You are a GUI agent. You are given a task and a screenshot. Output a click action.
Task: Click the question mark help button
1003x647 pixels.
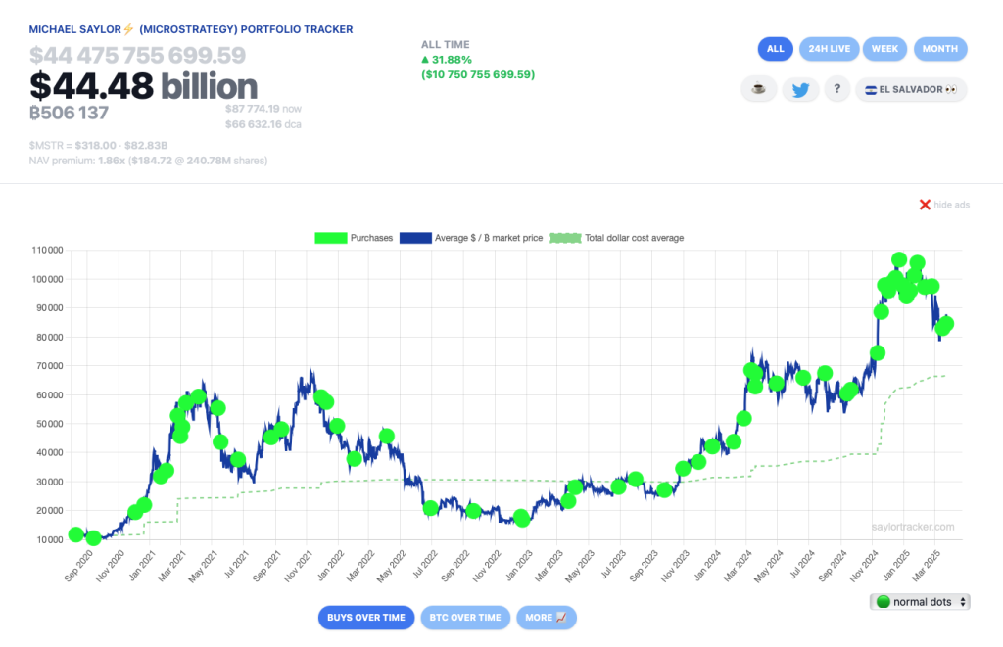[x=836, y=89]
